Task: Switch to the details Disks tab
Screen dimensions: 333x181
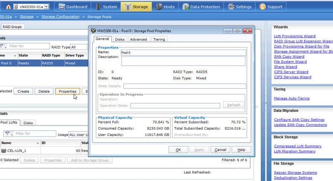Action: pyautogui.click(x=28, y=123)
